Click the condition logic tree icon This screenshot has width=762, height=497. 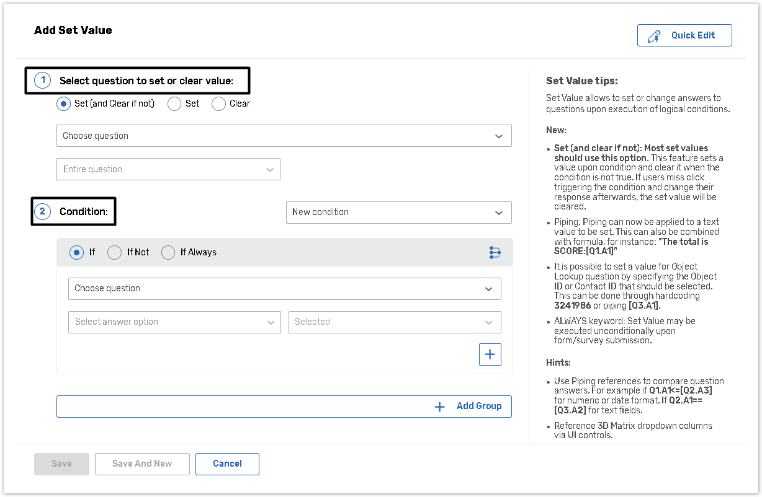[495, 252]
